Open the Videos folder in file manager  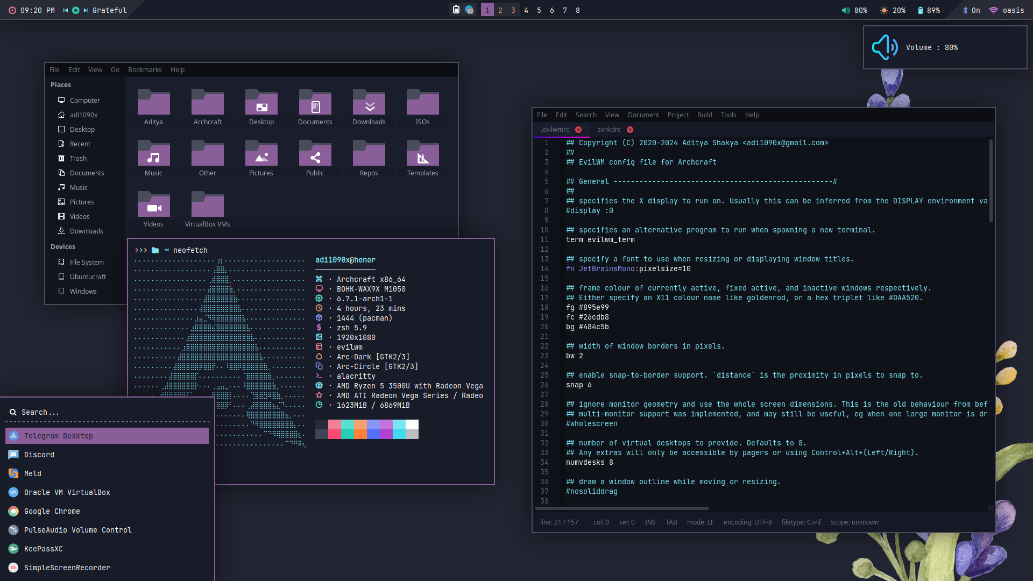(x=153, y=204)
